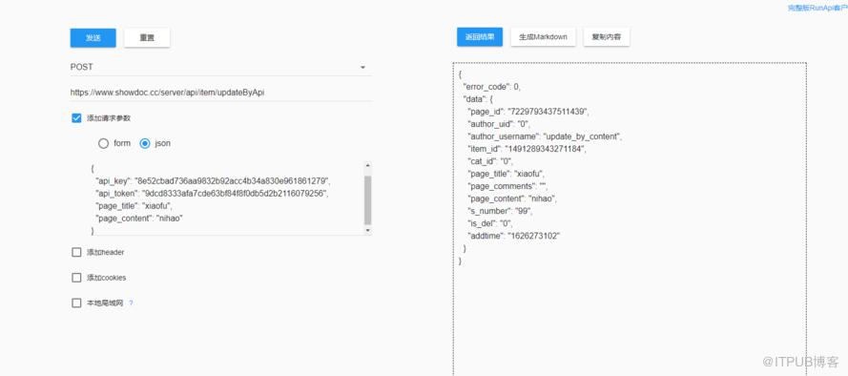Uncheck the 添加请求参数 checkbox

[x=76, y=118]
